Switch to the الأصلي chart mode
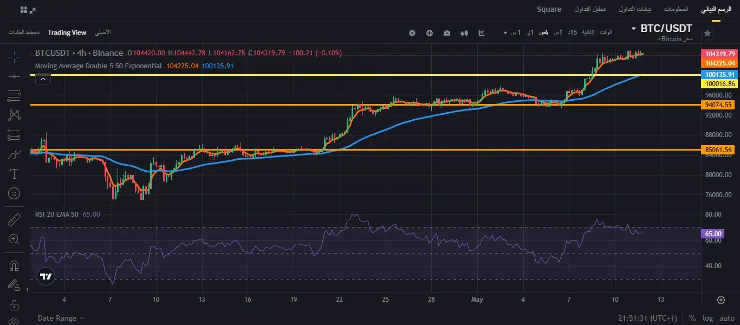The height and width of the screenshot is (325, 740). 103,32
